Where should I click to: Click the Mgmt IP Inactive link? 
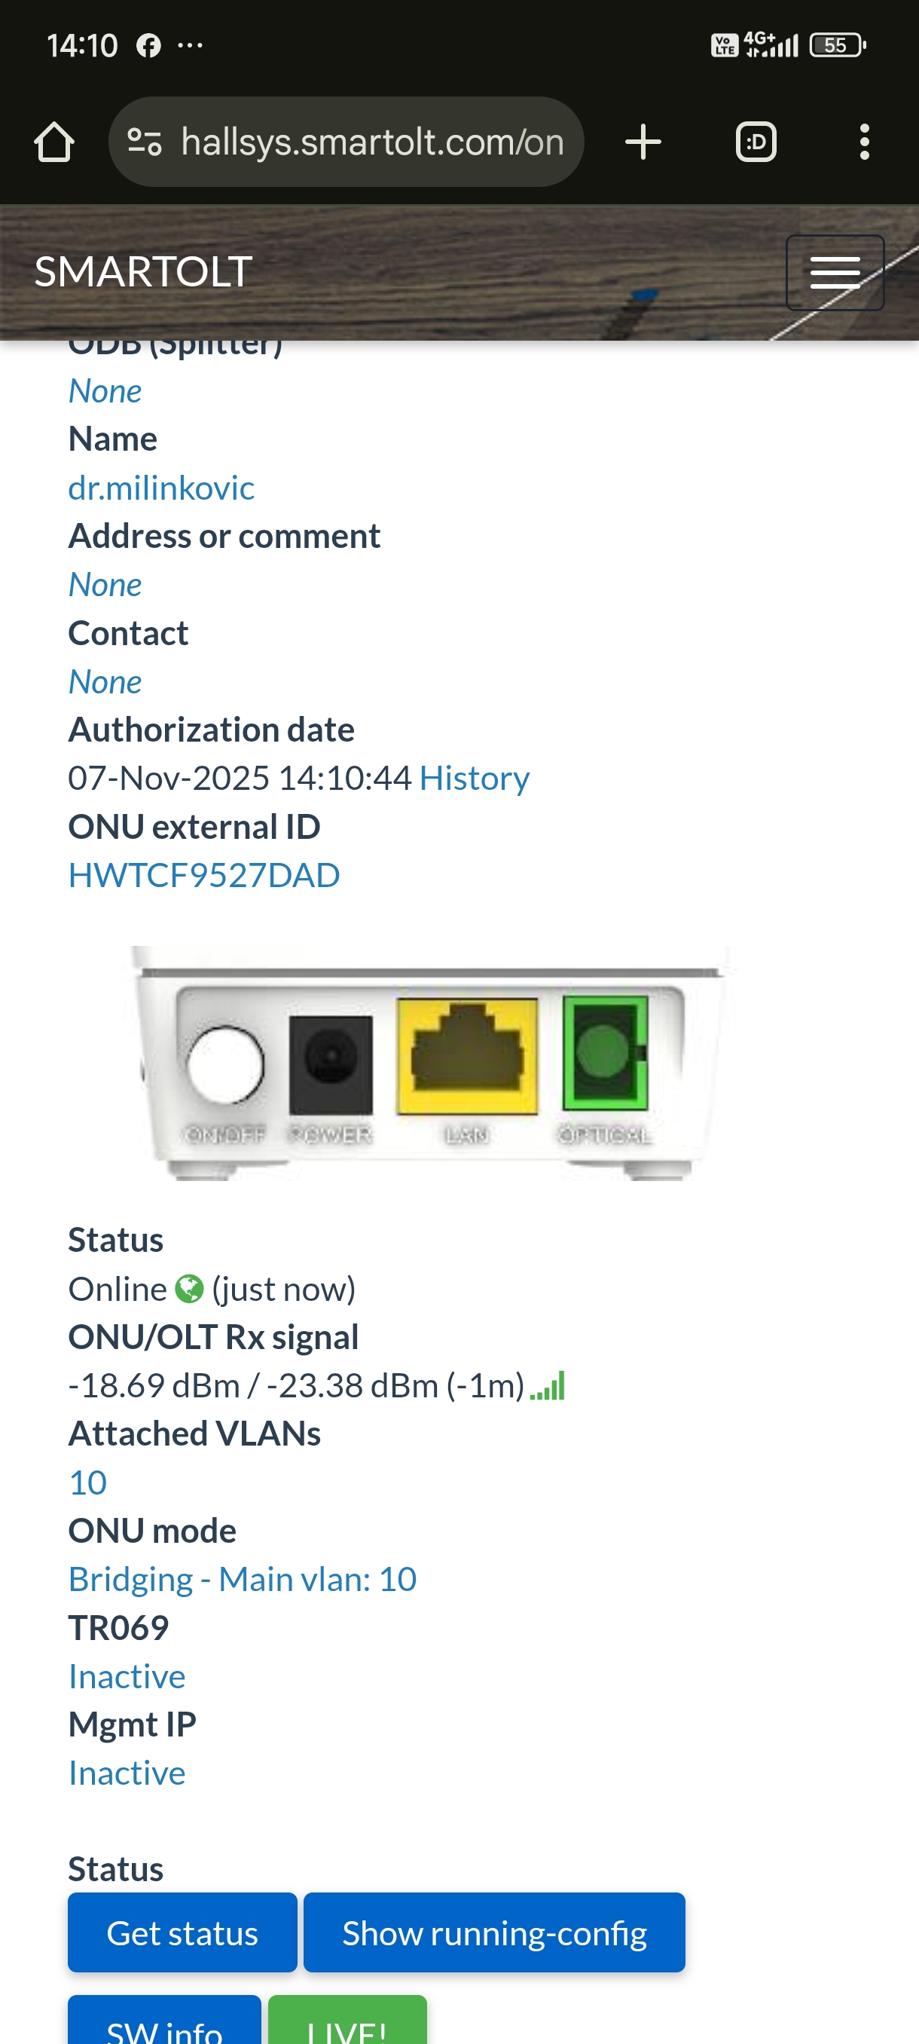coord(127,1773)
